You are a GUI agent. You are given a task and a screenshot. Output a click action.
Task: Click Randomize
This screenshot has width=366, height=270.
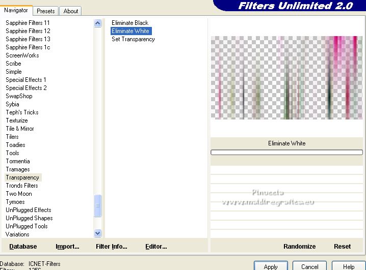tap(299, 246)
